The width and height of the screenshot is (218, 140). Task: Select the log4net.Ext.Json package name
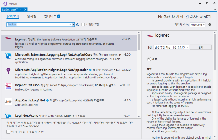(x=27, y=85)
